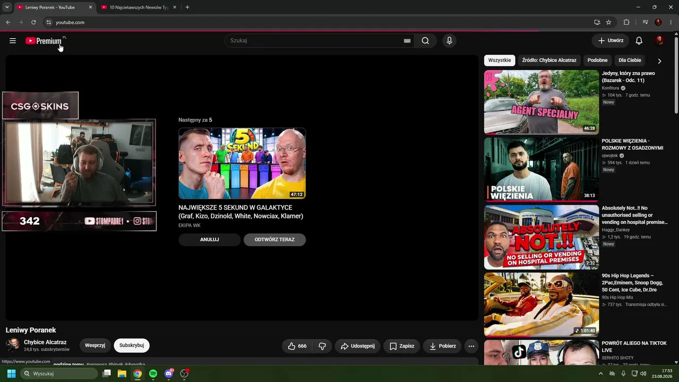Open the YouTube guide hamburger menu
Screen dimensions: 679x382
13,41
